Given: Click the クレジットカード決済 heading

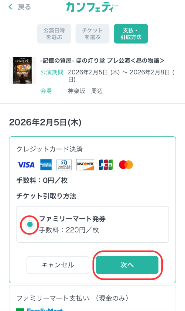Looking at the screenshot, I should 50,149.
